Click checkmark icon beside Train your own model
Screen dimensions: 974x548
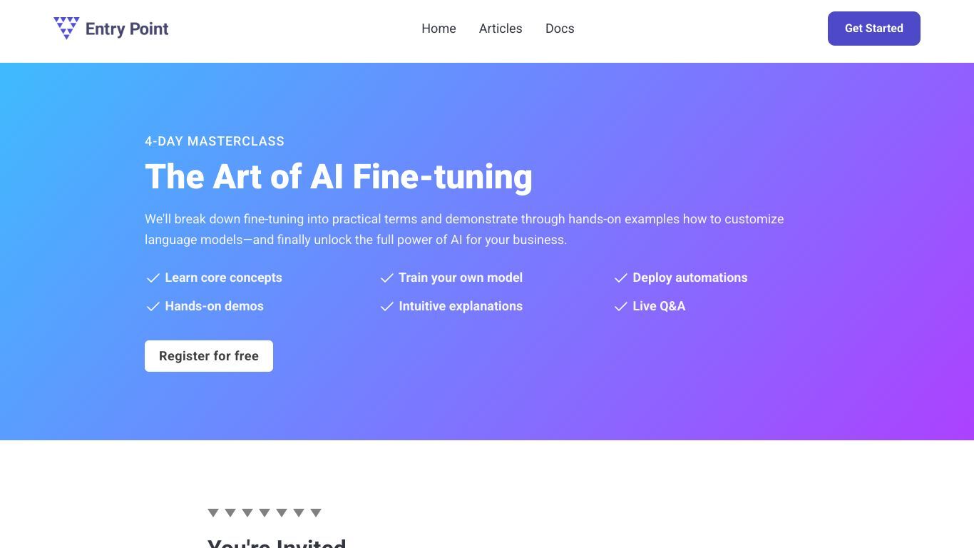click(386, 278)
